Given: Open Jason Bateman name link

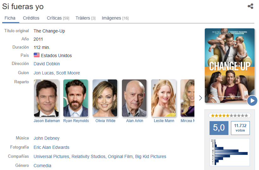Looking at the screenshot, I should point(47,121).
